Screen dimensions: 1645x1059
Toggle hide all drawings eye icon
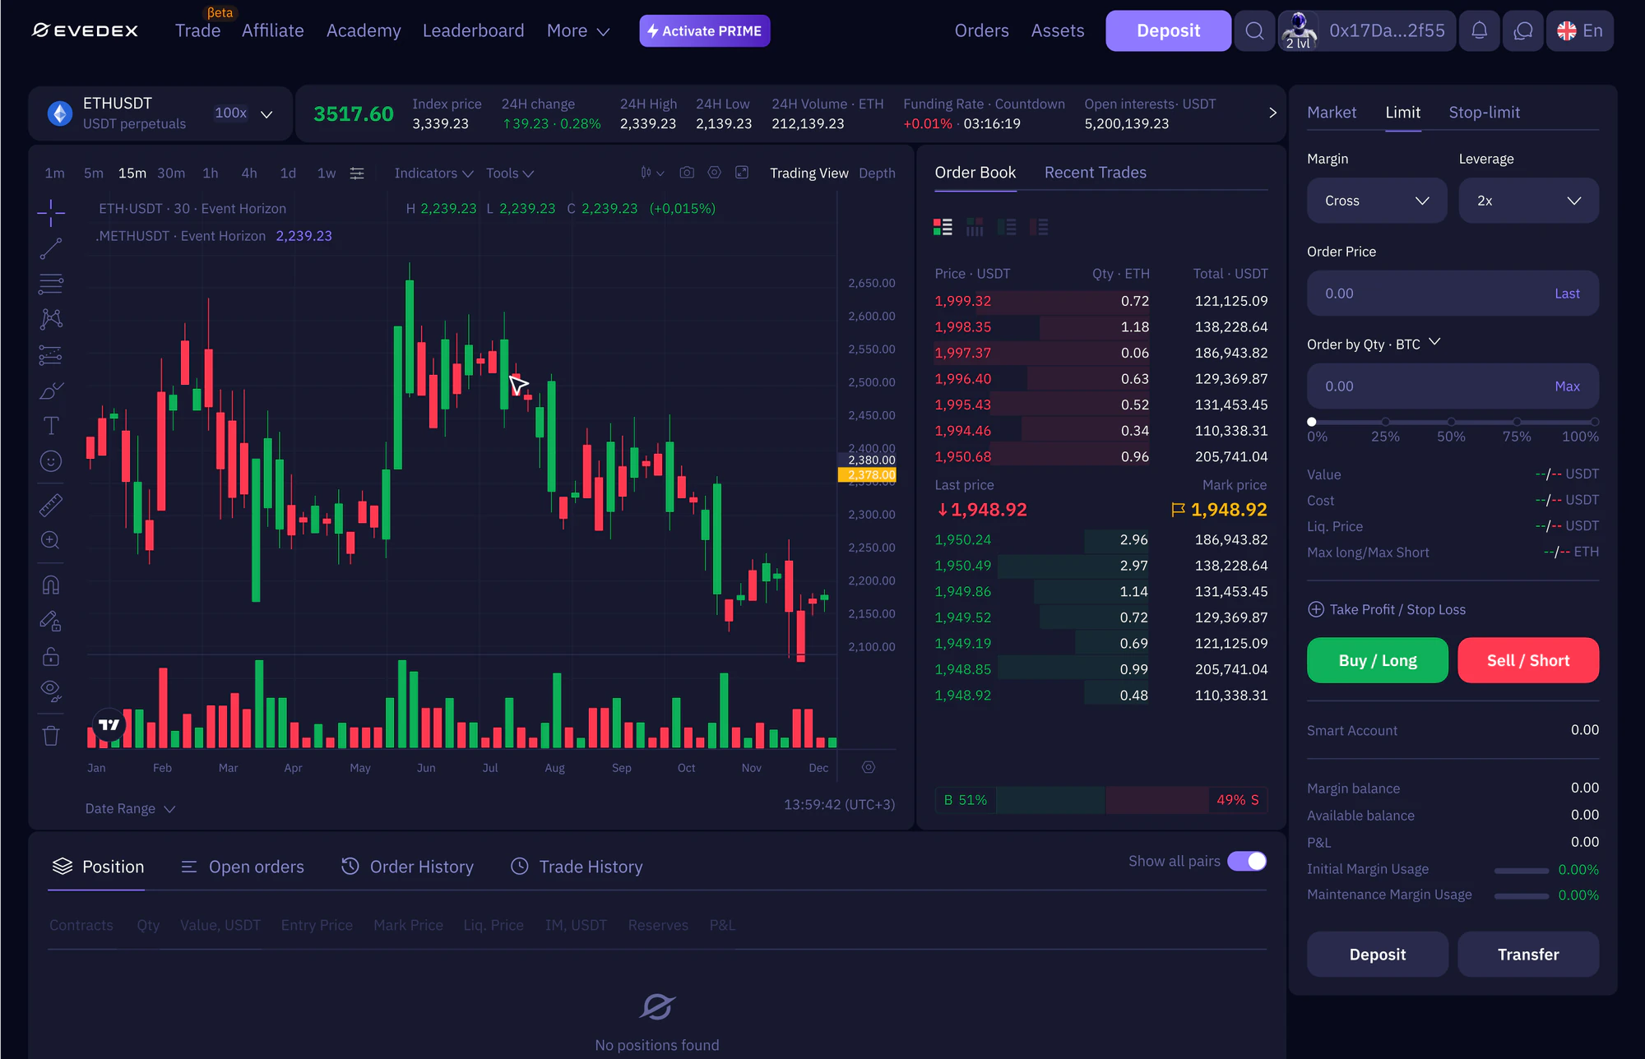coord(51,691)
